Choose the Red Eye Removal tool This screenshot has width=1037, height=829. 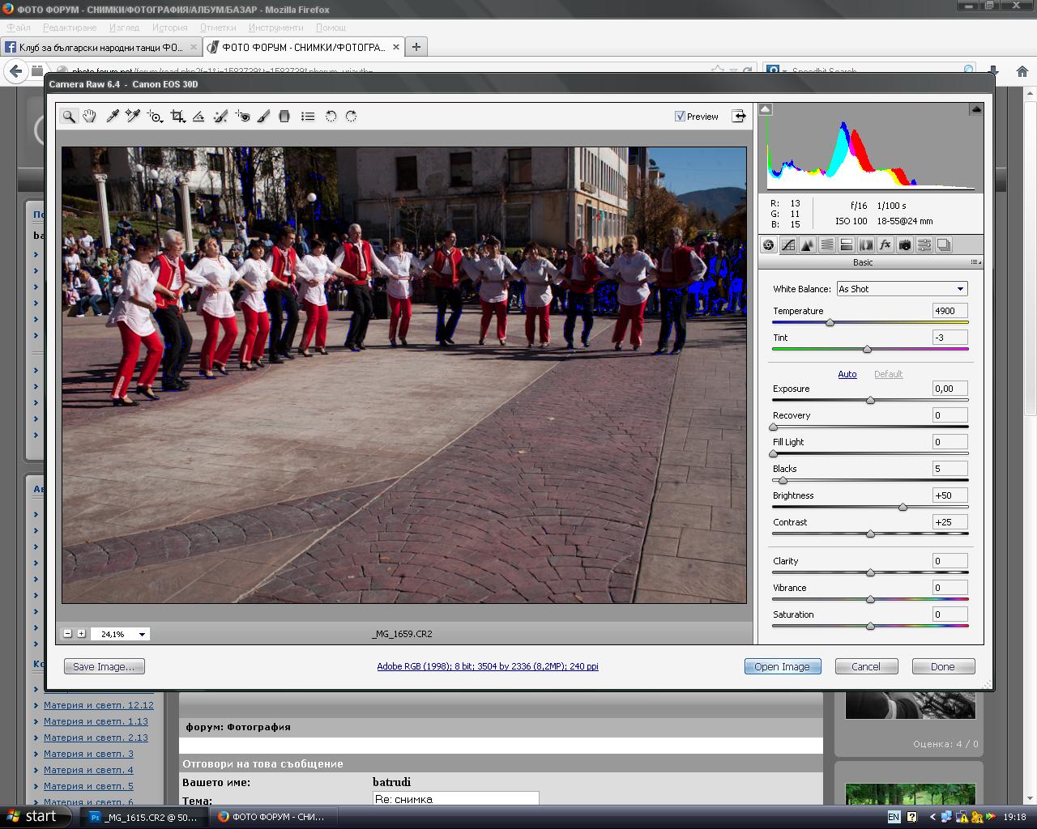pyautogui.click(x=242, y=117)
